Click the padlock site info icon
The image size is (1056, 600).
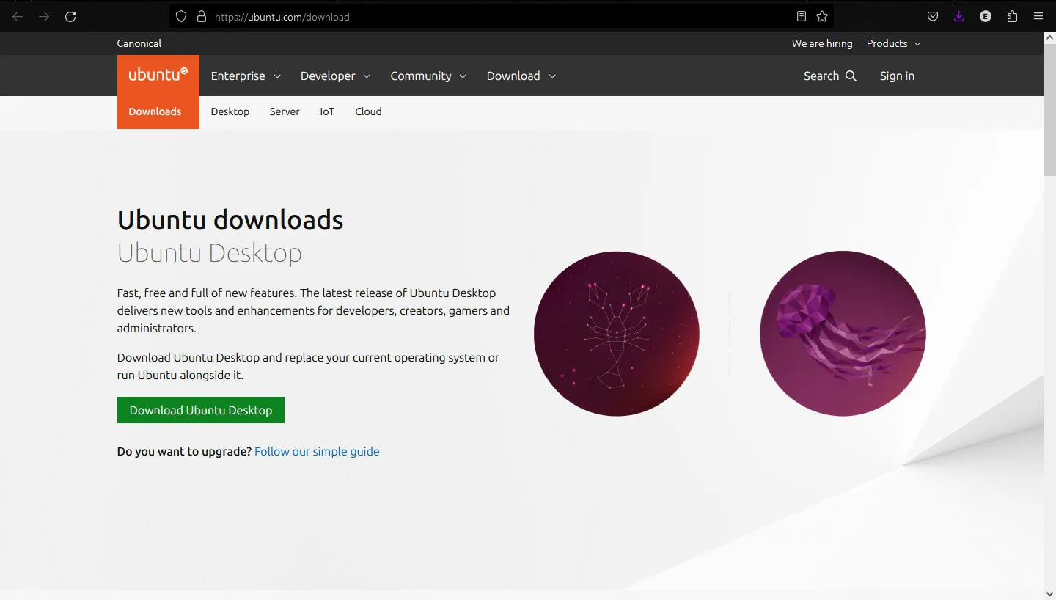point(202,16)
